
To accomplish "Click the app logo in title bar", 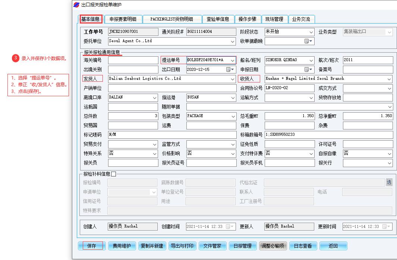I will (76, 5).
